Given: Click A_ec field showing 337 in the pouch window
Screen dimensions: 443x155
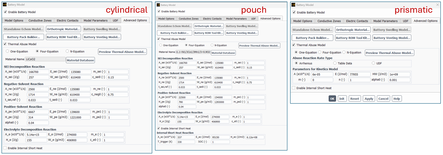Looking at the screenshot, I should pos(186,137).
